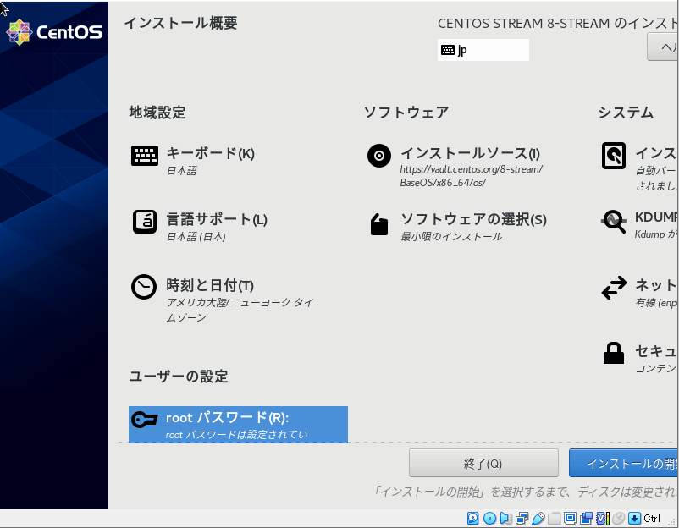Click the ソフトウェア section heading

pyautogui.click(x=406, y=113)
